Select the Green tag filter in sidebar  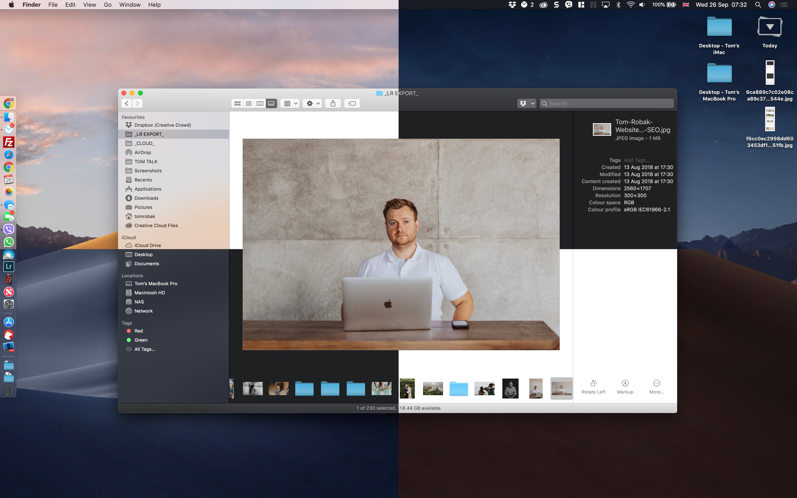point(141,340)
